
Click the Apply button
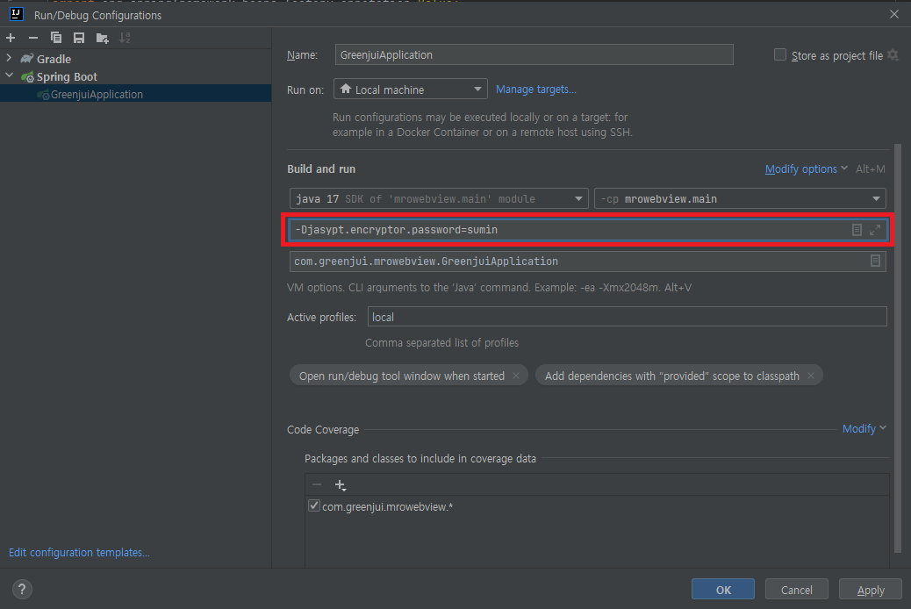click(871, 589)
